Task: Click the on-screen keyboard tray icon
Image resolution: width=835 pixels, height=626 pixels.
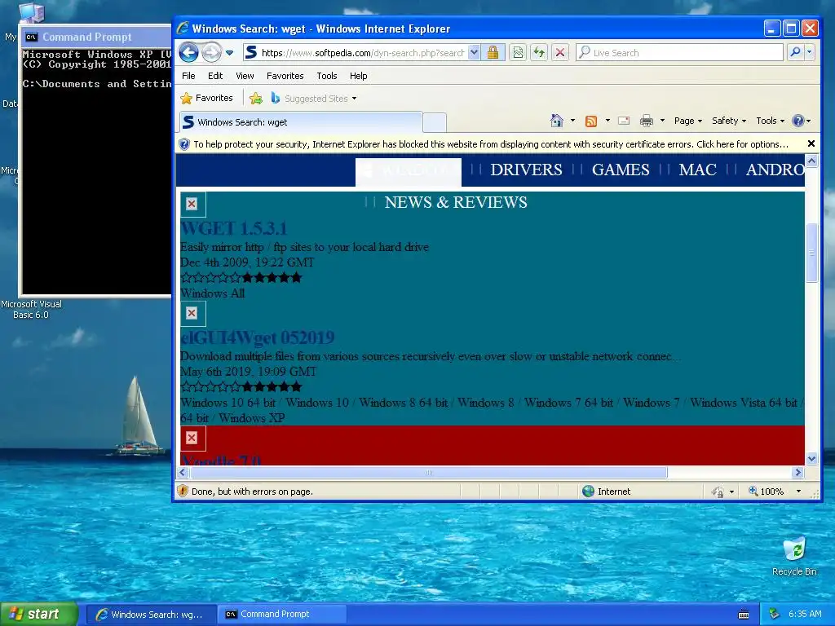Action: [744, 615]
